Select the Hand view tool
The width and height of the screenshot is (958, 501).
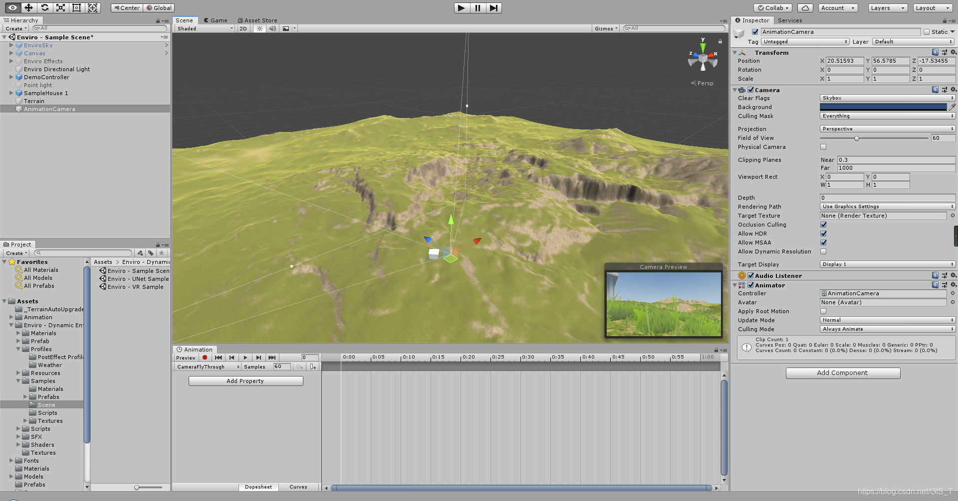(x=12, y=7)
